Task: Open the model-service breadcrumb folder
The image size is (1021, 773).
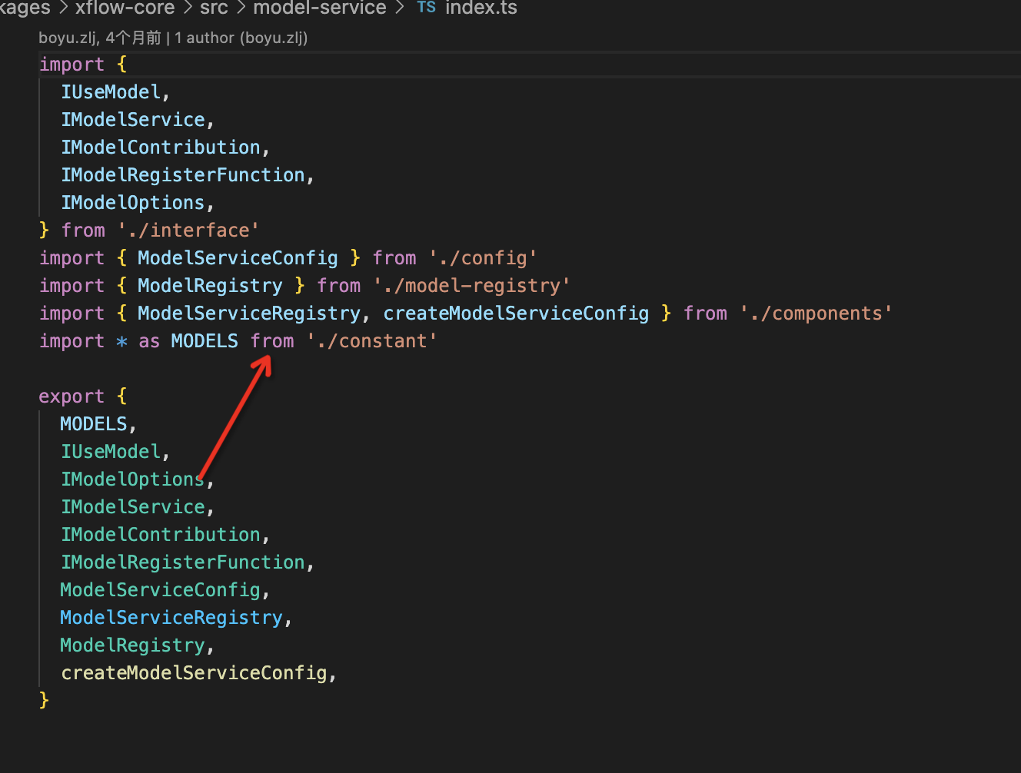Action: click(x=320, y=8)
